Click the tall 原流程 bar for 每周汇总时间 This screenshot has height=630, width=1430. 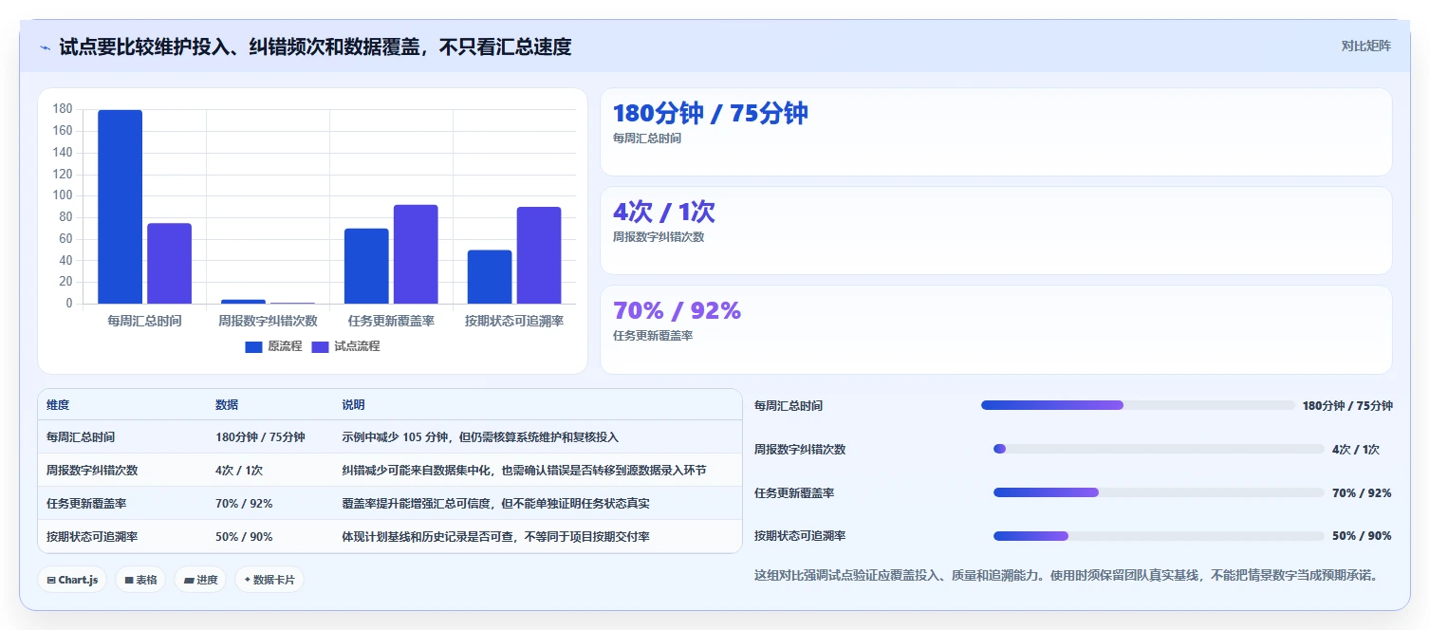tap(120, 207)
